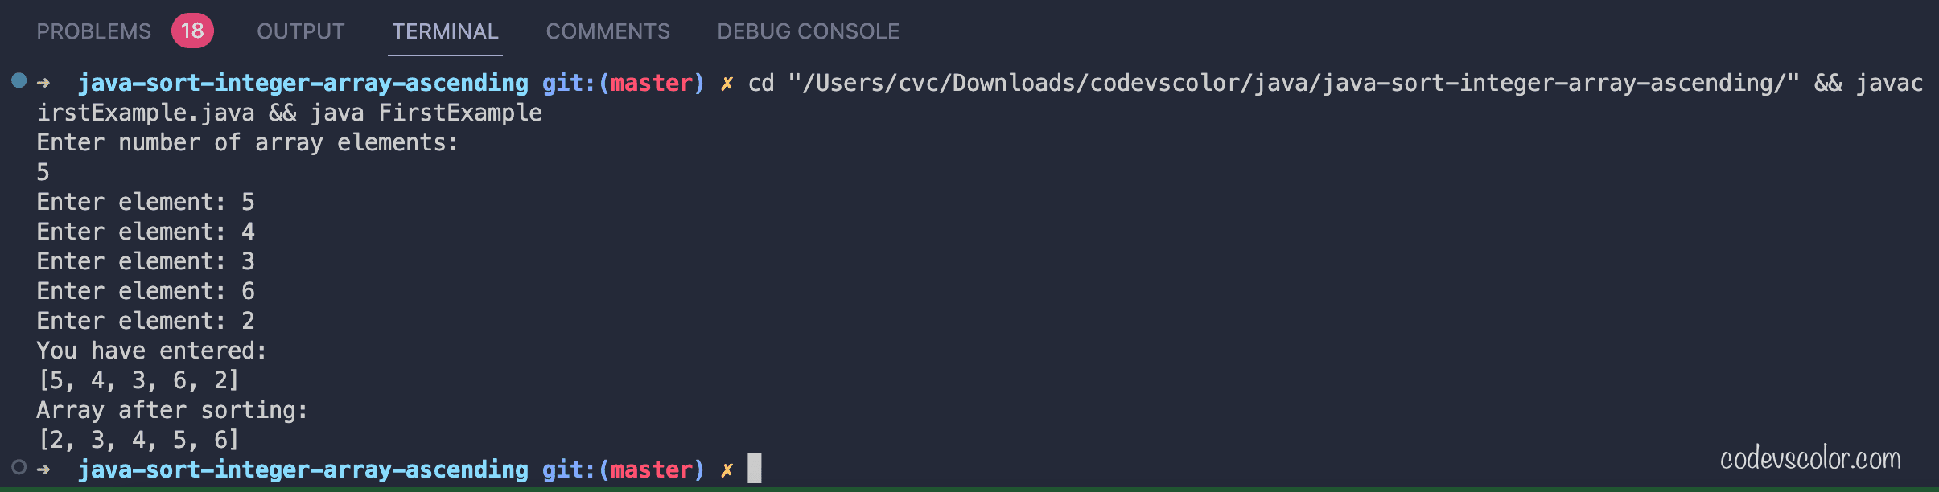
Task: Click the yellow x marker on the bottom prompt
Action: (x=727, y=470)
